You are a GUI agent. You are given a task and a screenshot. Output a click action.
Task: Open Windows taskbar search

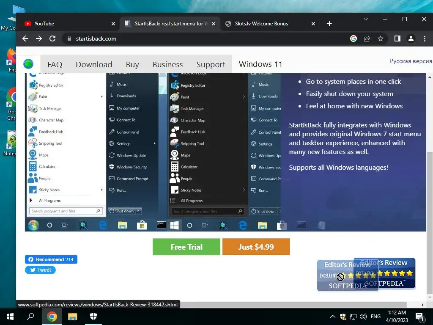click(x=30, y=317)
